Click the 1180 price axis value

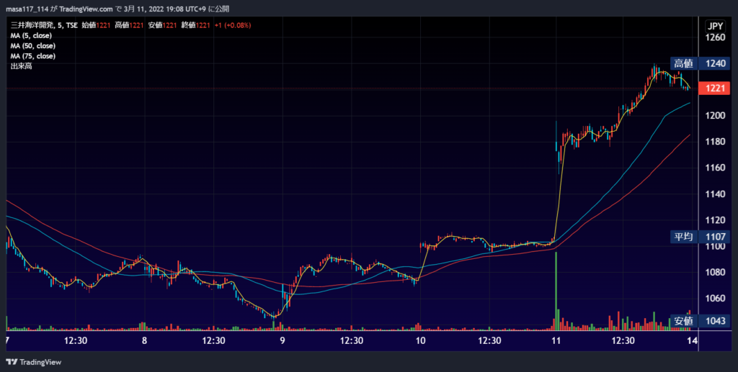(715, 141)
